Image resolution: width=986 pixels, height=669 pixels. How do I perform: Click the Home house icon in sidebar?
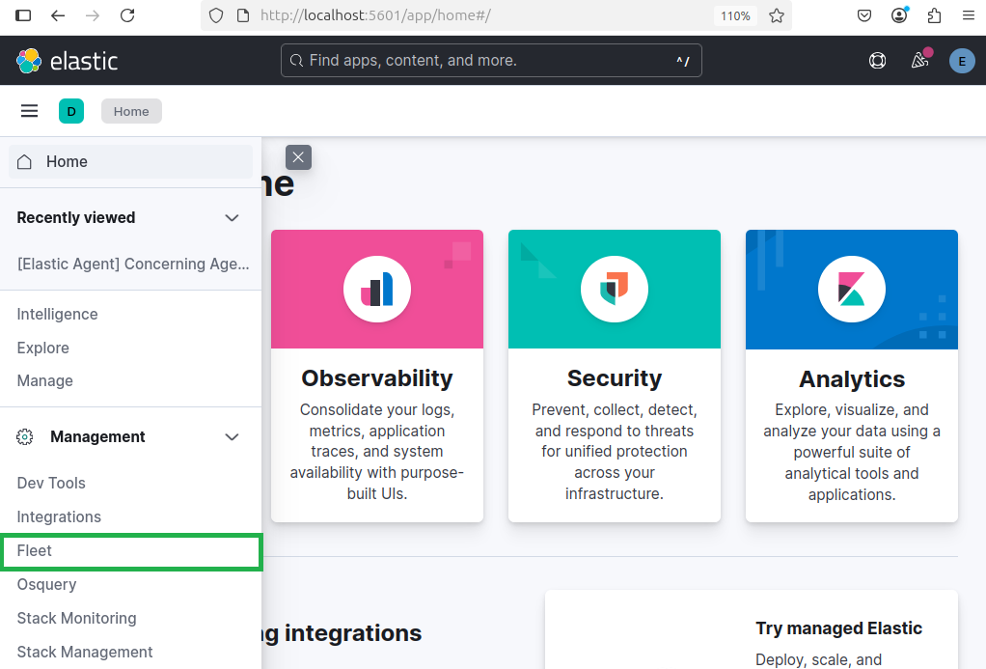24,162
